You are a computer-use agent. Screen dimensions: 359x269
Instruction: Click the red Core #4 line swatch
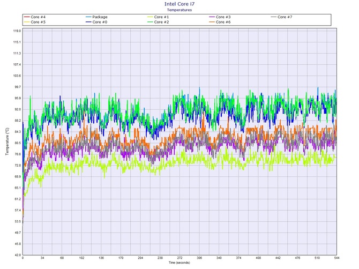pyautogui.click(x=26, y=17)
